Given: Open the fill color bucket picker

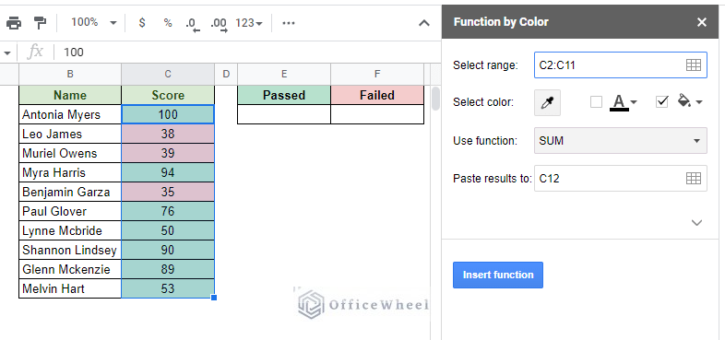Looking at the screenshot, I should click(684, 101).
